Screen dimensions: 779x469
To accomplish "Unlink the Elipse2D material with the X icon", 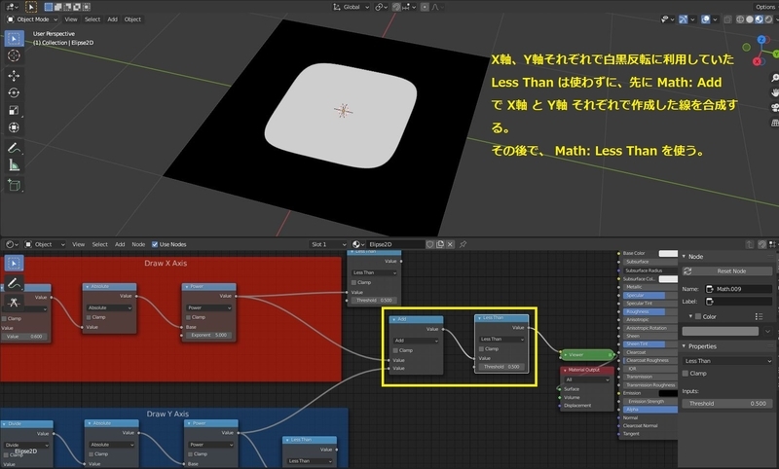I will click(450, 244).
